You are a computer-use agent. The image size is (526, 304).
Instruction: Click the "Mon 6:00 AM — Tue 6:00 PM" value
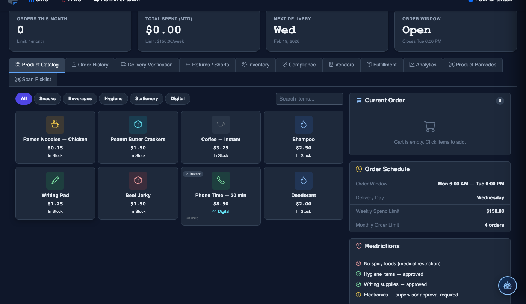[471, 184]
